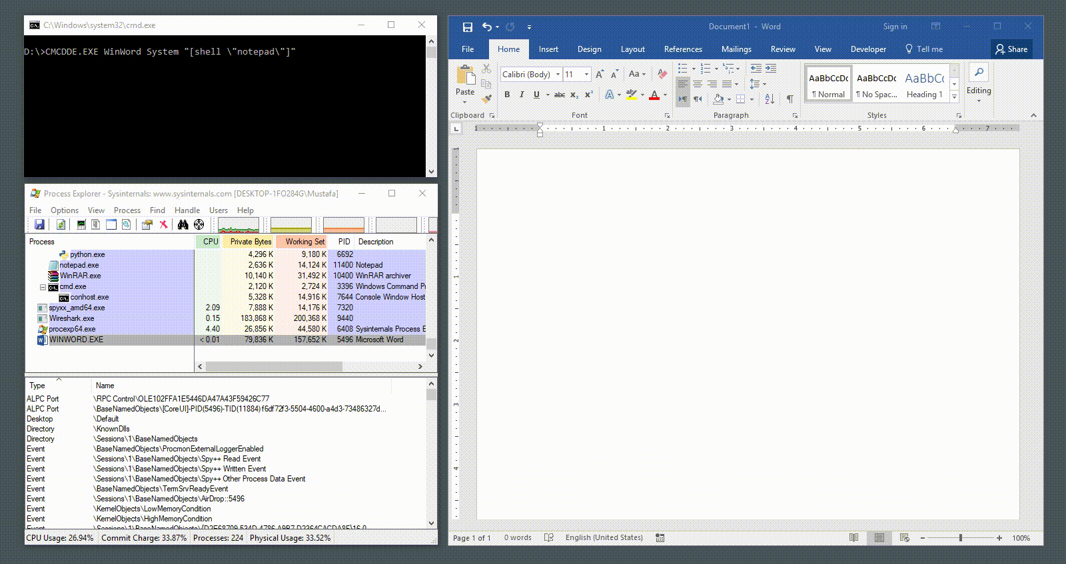Toggle Left-to-Right text direction
The image size is (1066, 564).
(x=683, y=99)
